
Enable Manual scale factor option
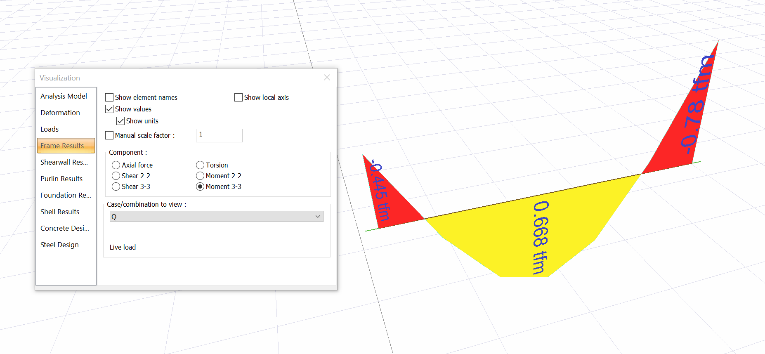click(109, 135)
